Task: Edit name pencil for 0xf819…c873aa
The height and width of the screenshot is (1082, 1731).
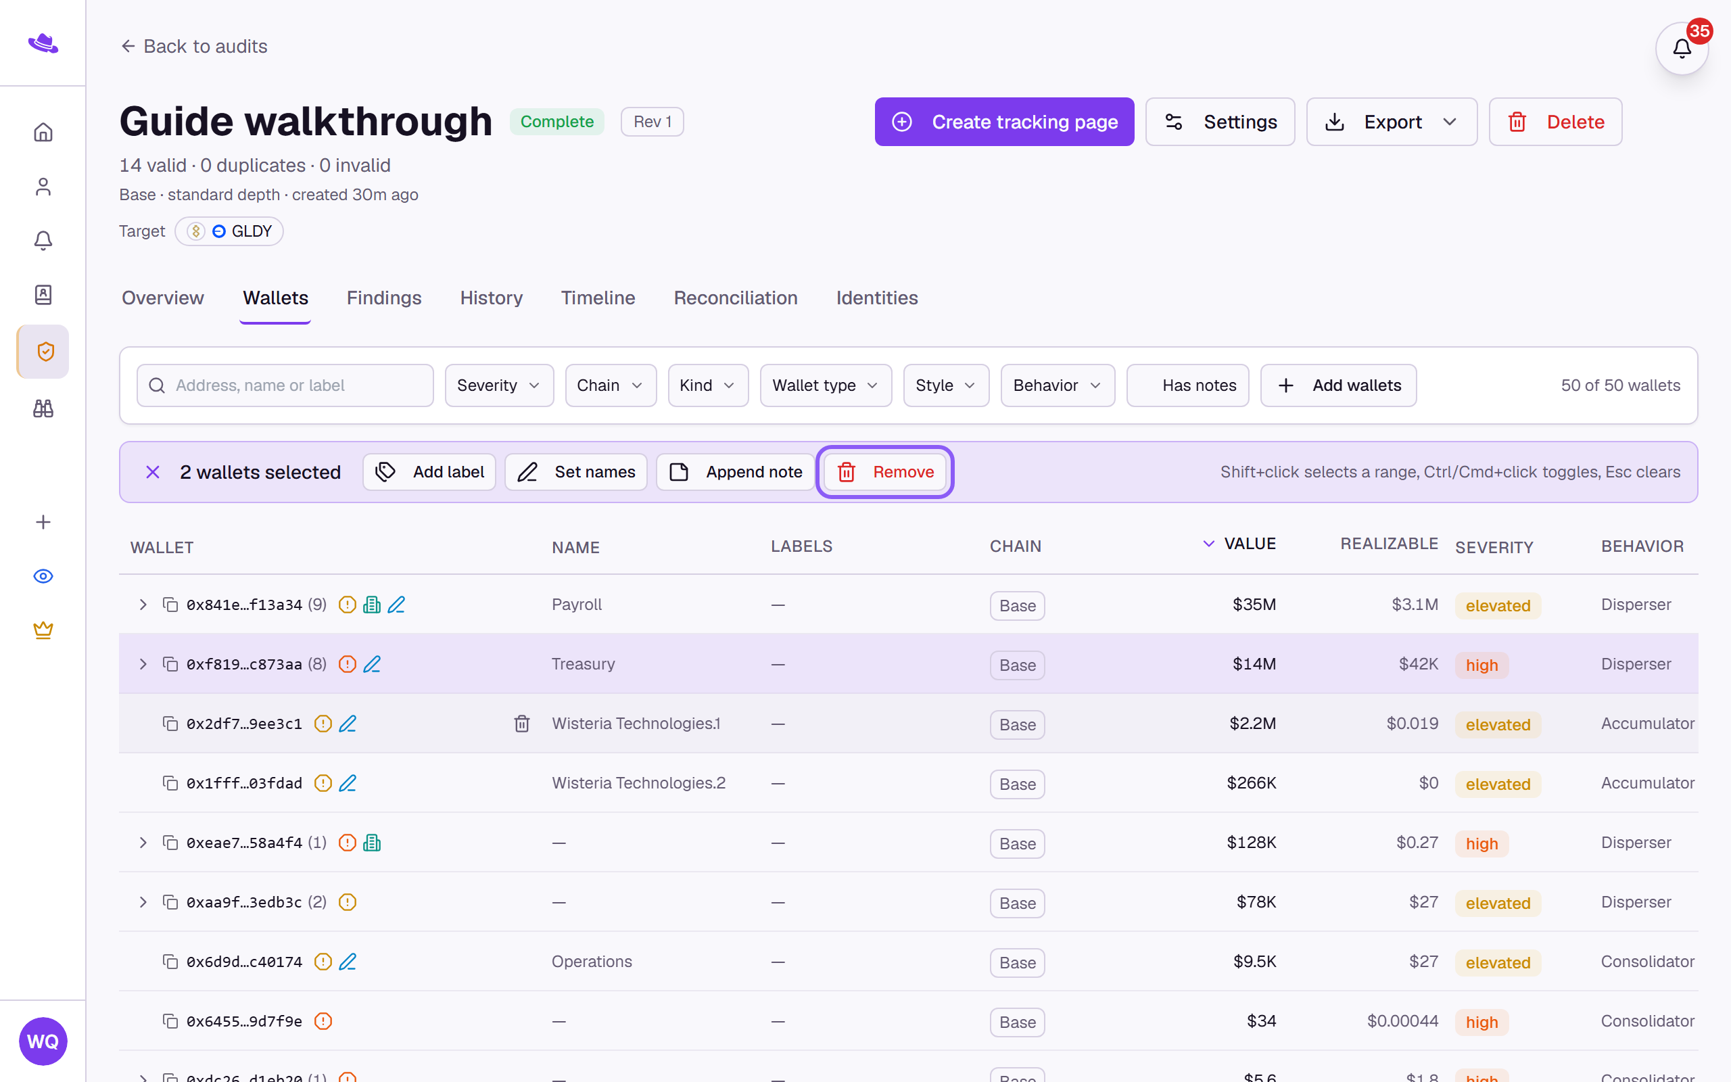Action: (x=372, y=664)
